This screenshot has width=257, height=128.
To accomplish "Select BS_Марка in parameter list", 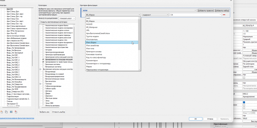I will pyautogui.click(x=112, y=21).
